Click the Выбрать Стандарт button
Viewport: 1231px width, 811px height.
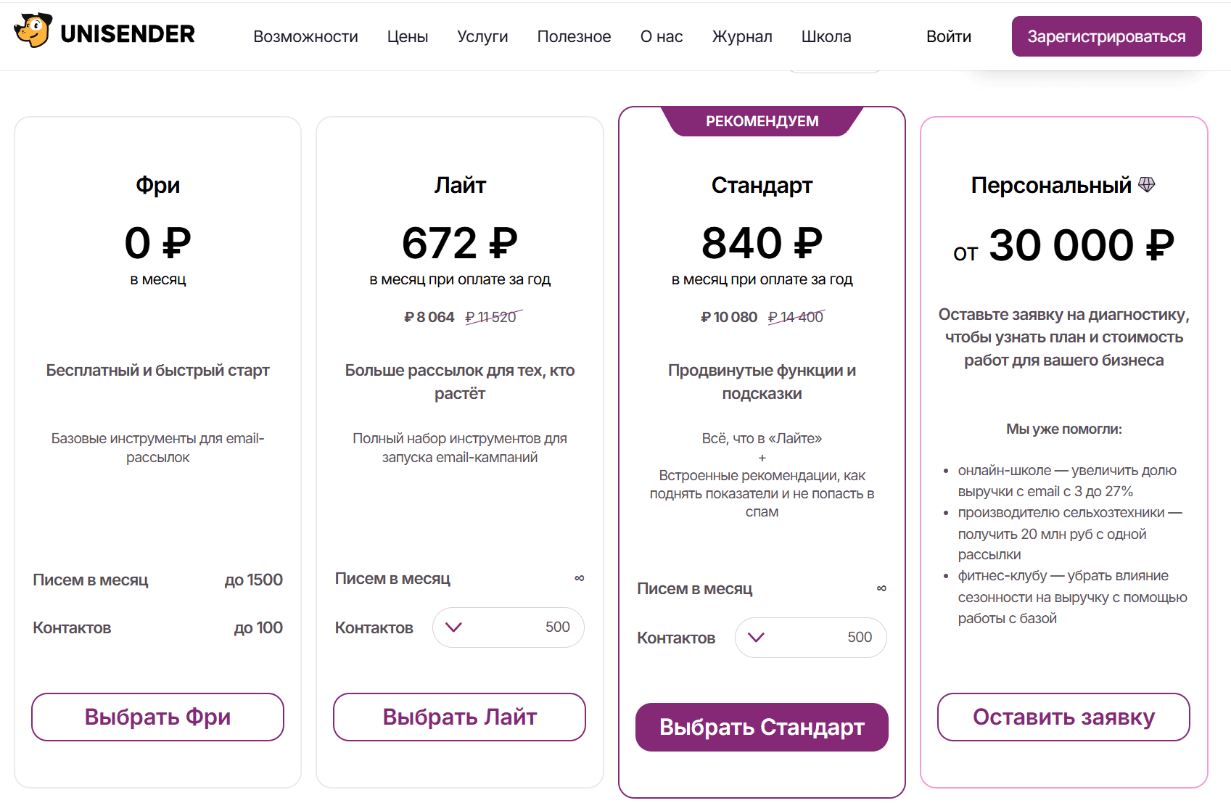762,727
